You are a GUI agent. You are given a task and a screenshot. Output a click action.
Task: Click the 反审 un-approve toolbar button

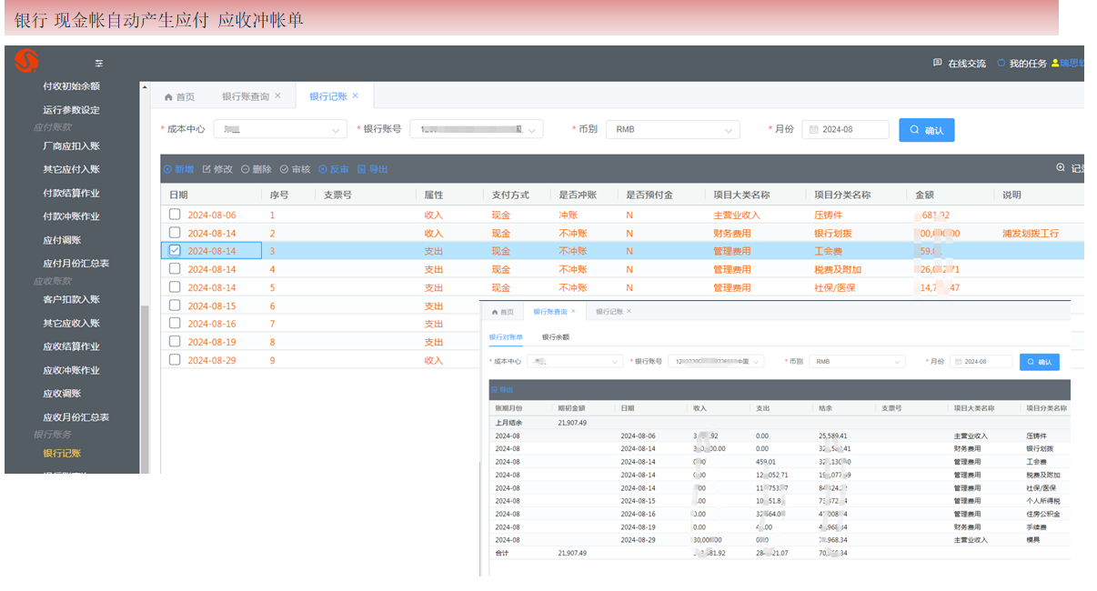(x=334, y=169)
